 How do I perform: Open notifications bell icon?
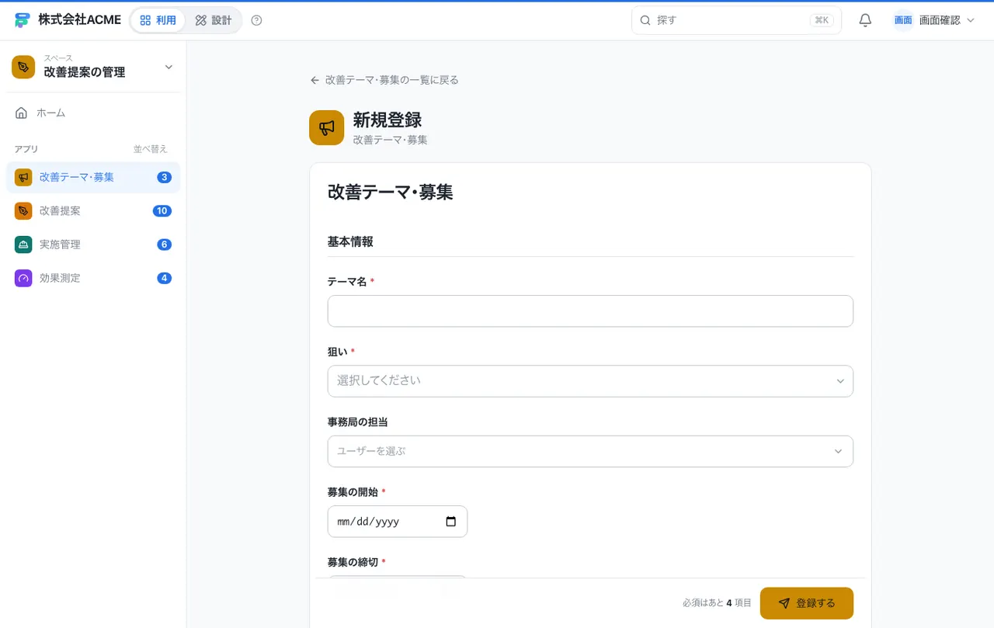pos(865,20)
